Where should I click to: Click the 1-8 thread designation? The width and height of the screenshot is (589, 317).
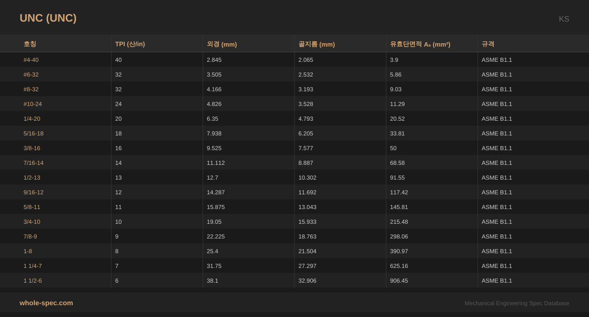tap(28, 251)
